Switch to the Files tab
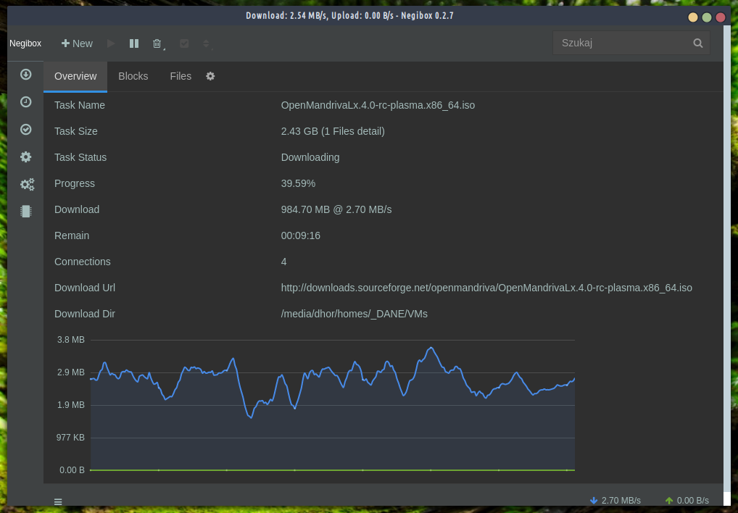This screenshot has width=738, height=513. pyautogui.click(x=181, y=76)
